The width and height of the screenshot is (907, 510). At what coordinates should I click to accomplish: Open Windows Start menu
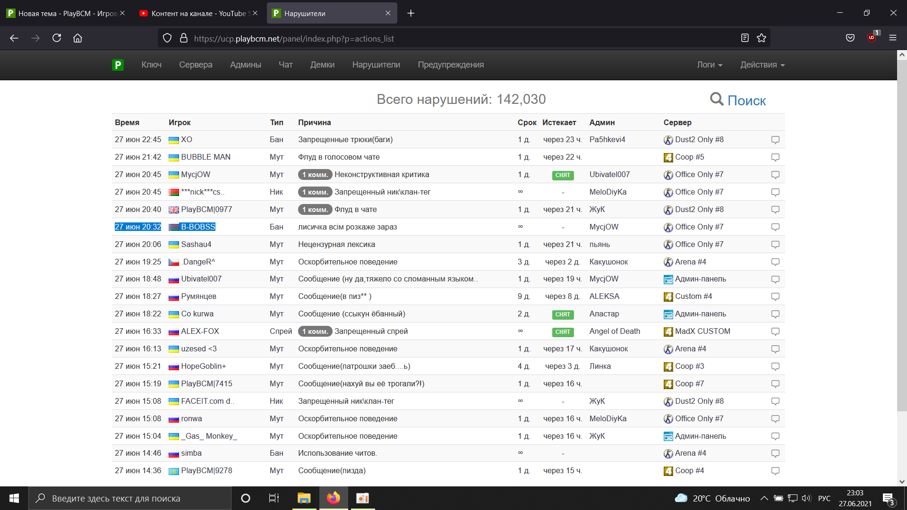click(14, 498)
